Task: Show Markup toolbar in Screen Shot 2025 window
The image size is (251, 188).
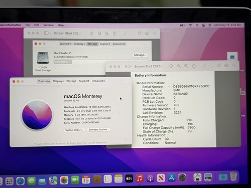Action: (226, 66)
